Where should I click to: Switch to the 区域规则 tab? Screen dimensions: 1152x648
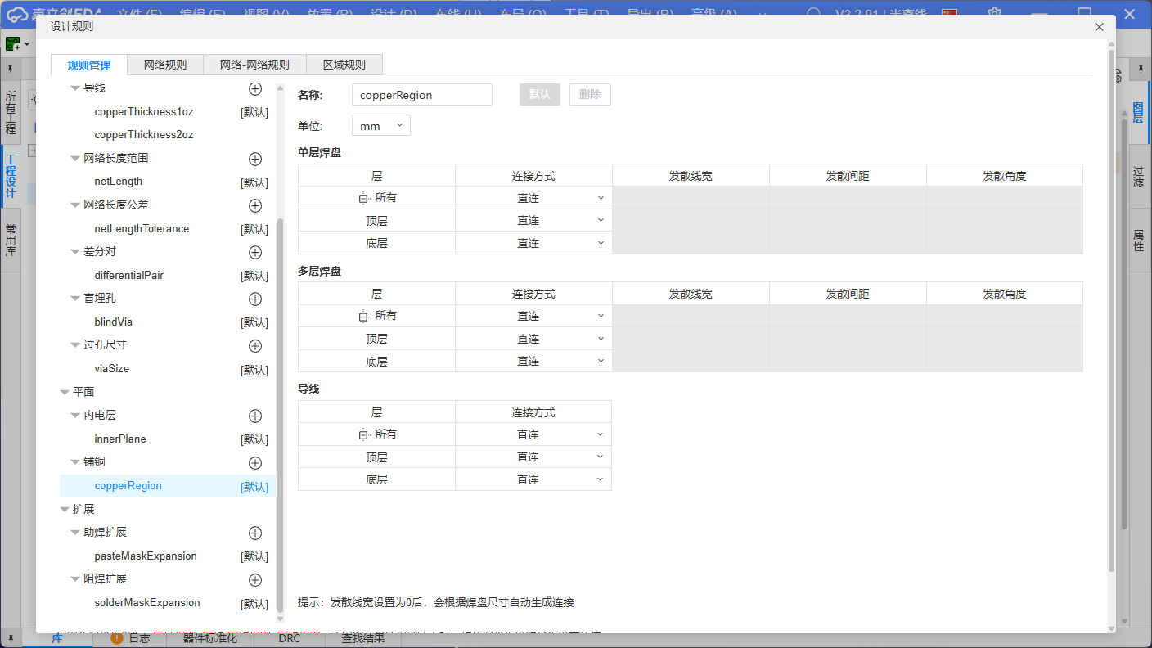(x=344, y=65)
